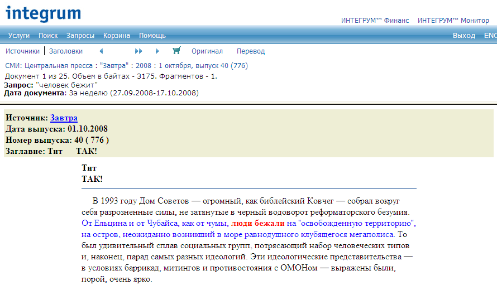The image size is (497, 290).
Task: Open the ИНТЕГРУМ Финанс link
Action: click(375, 21)
